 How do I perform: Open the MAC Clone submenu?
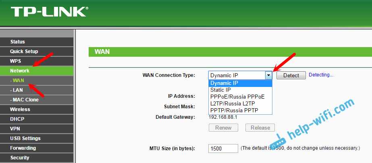37,100
